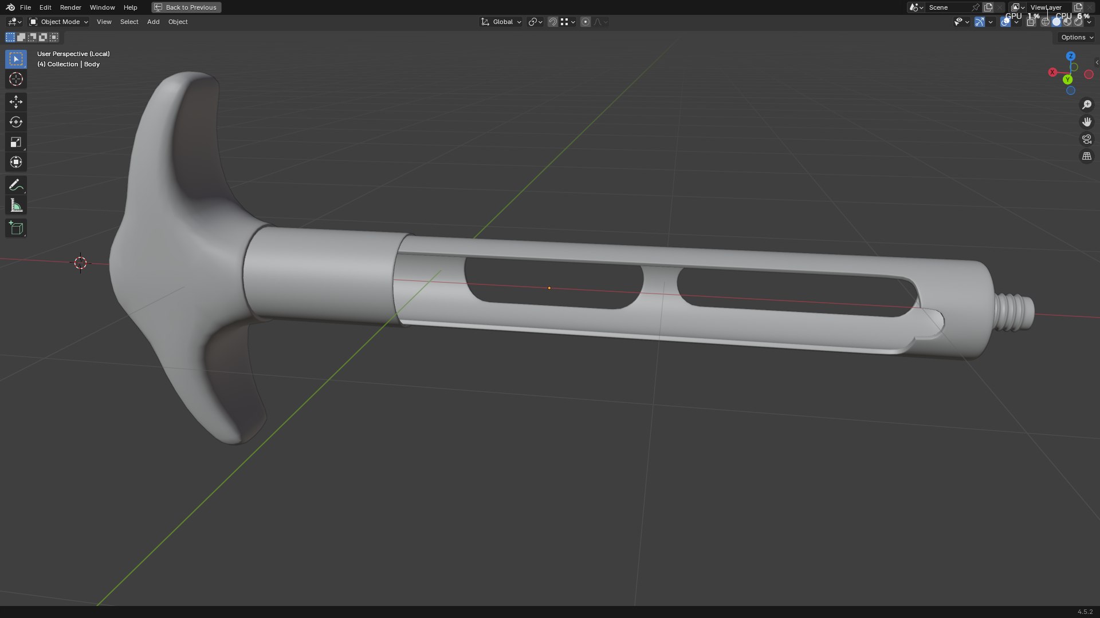This screenshot has width=1100, height=618.
Task: Toggle X-Ray view
Action: 1031,22
